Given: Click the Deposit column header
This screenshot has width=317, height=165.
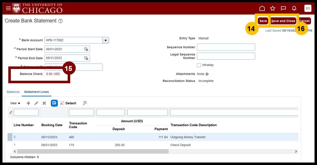Looking at the screenshot, I should point(118,129).
